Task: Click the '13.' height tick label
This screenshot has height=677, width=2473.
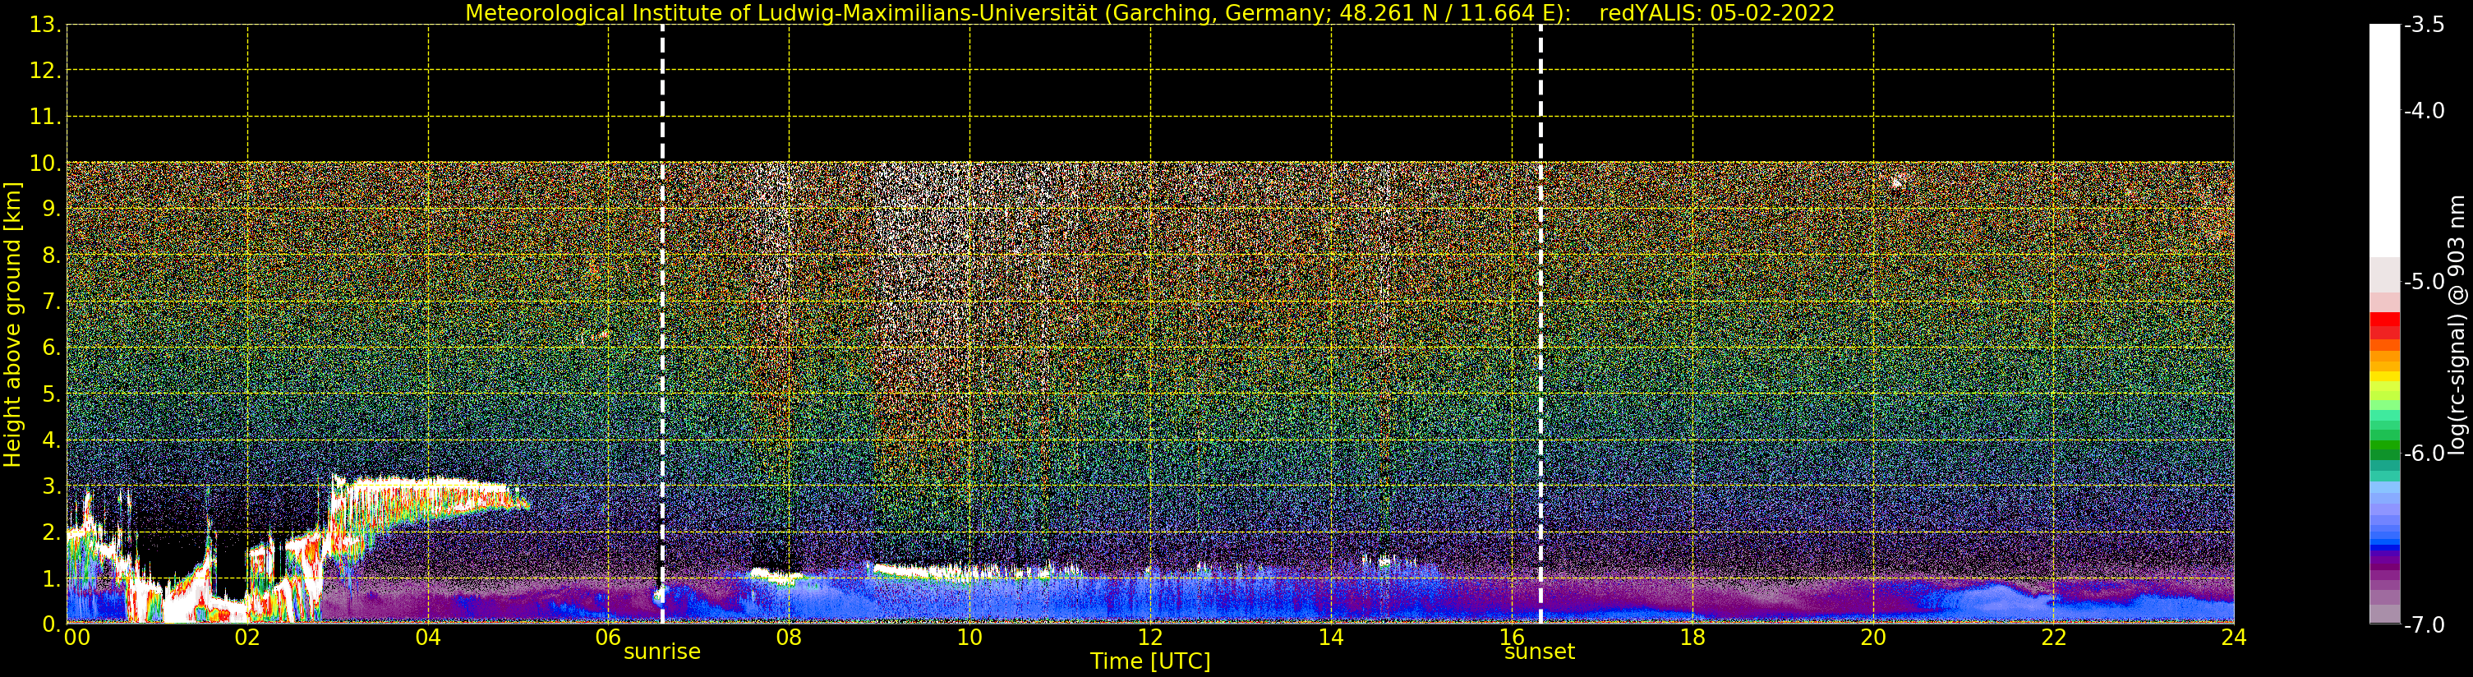Action: 45,25
